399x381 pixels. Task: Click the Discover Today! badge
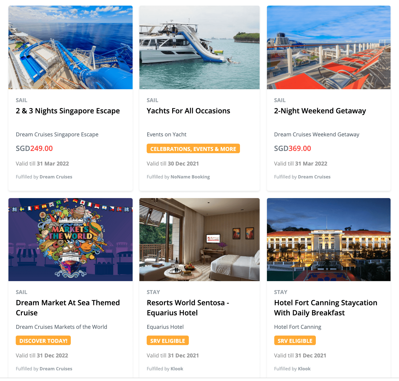click(43, 341)
